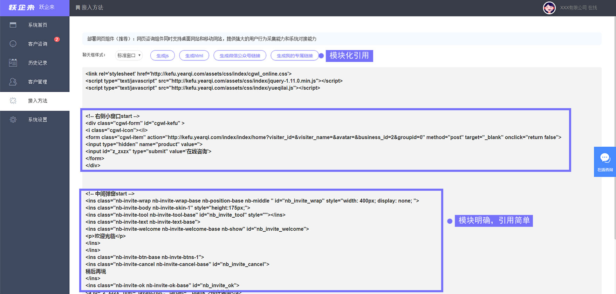Viewport: 616px width, 294px height.
Task: Click the z_zxzx submit input line
Action: pos(149,151)
